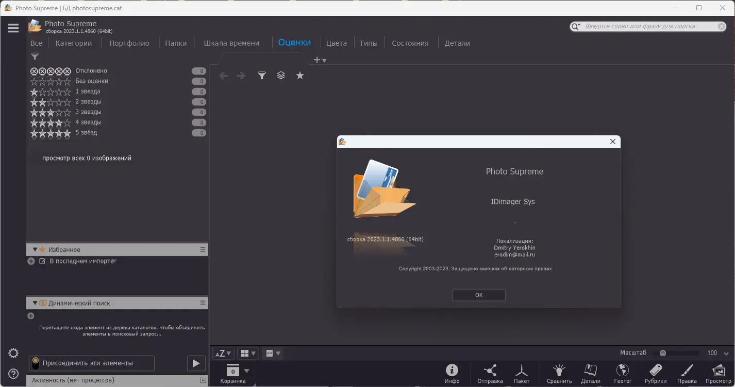Open the Корзина basket
The width and height of the screenshot is (735, 387).
coord(233,374)
